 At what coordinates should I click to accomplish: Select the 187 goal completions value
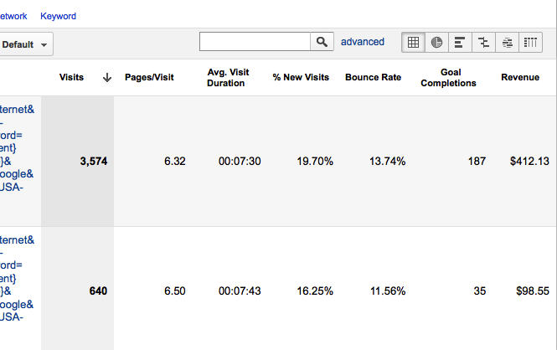click(x=477, y=162)
